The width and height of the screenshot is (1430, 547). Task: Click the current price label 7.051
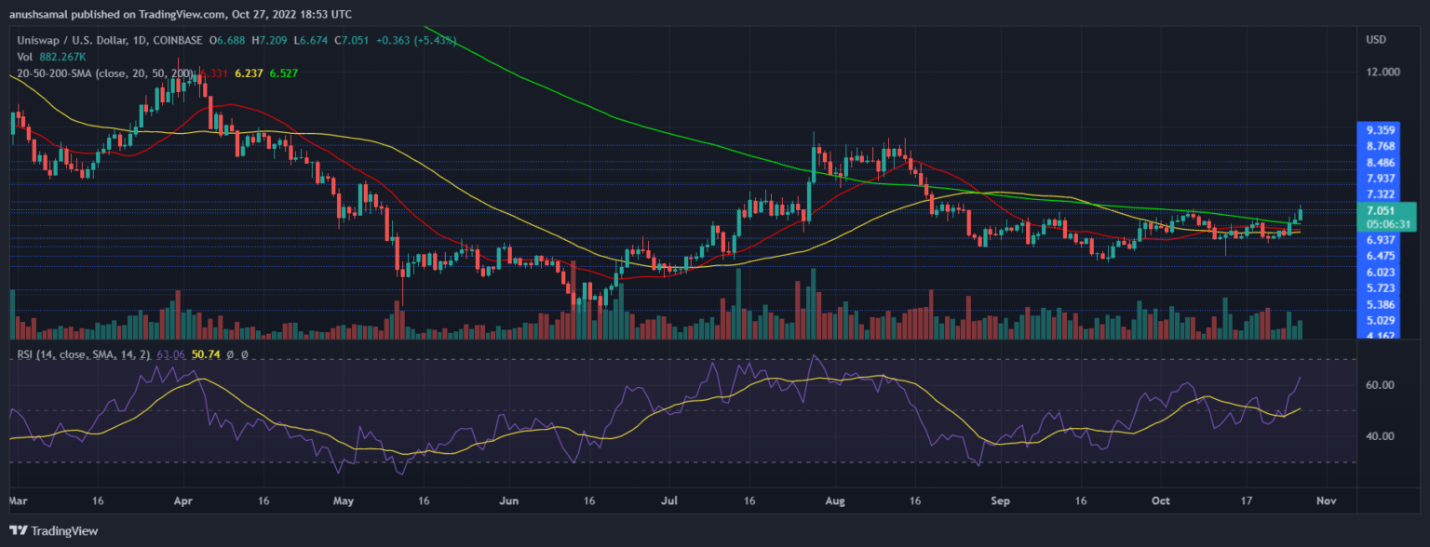[1381, 210]
